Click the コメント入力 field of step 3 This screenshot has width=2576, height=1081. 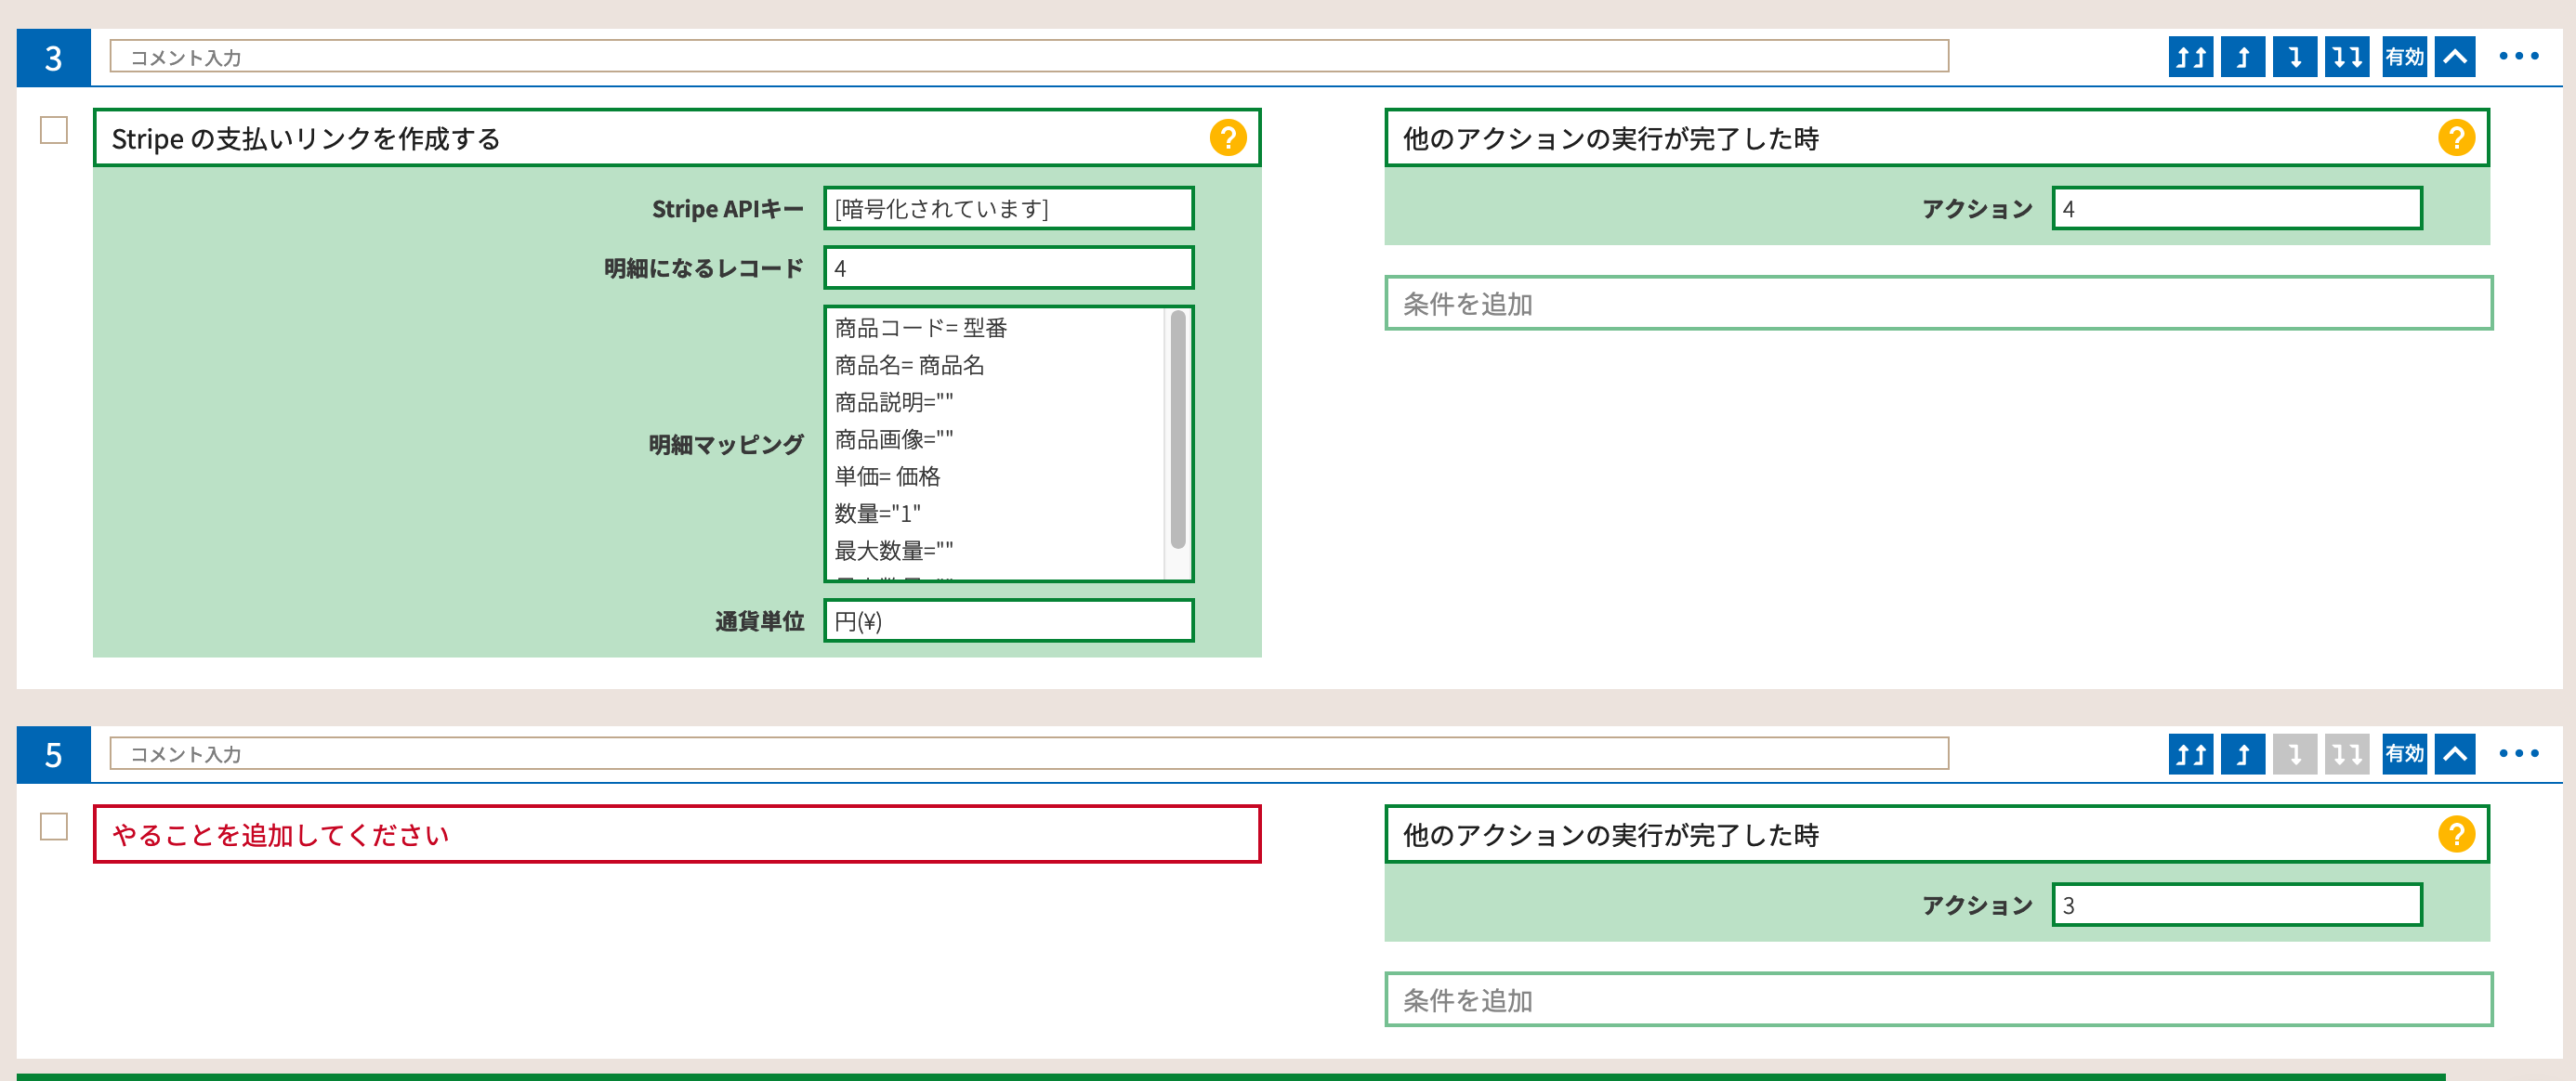(x=1028, y=57)
